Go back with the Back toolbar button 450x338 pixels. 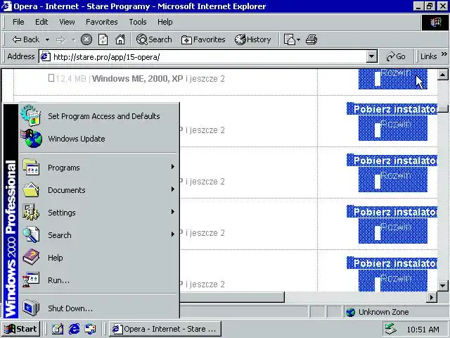(x=25, y=39)
